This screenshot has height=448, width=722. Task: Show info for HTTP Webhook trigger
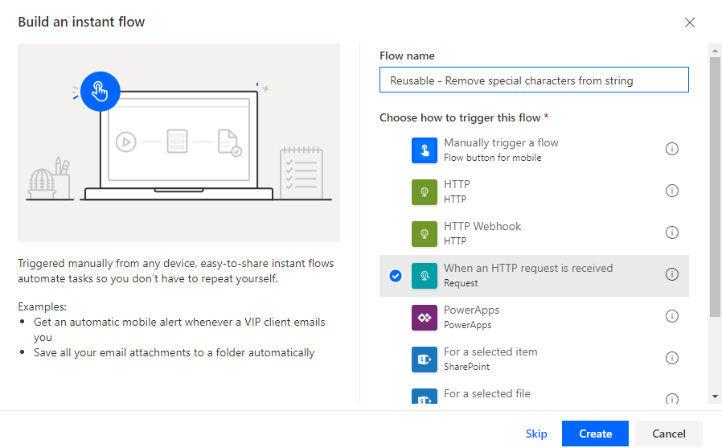[x=672, y=232]
